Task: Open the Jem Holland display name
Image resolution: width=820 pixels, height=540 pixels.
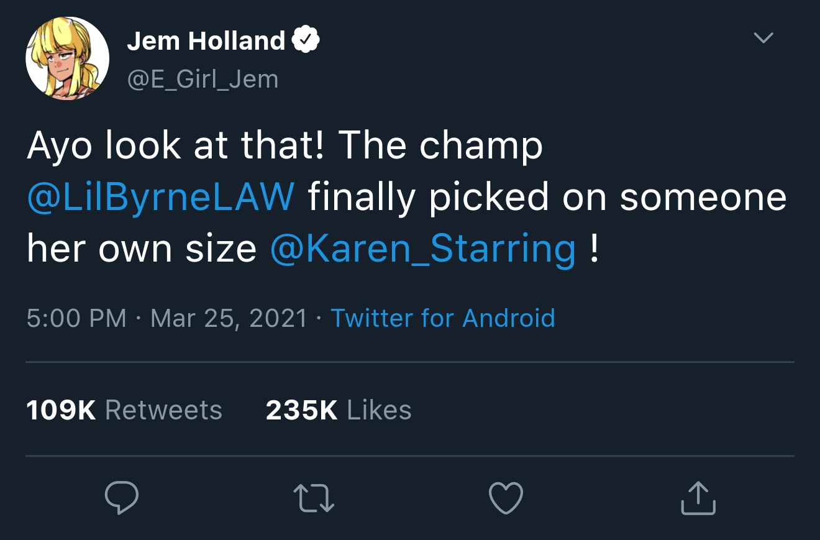Action: tap(206, 41)
